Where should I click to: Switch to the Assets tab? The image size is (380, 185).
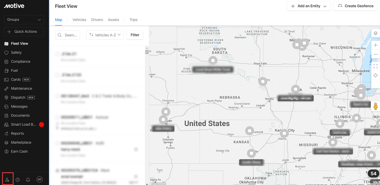click(x=113, y=20)
